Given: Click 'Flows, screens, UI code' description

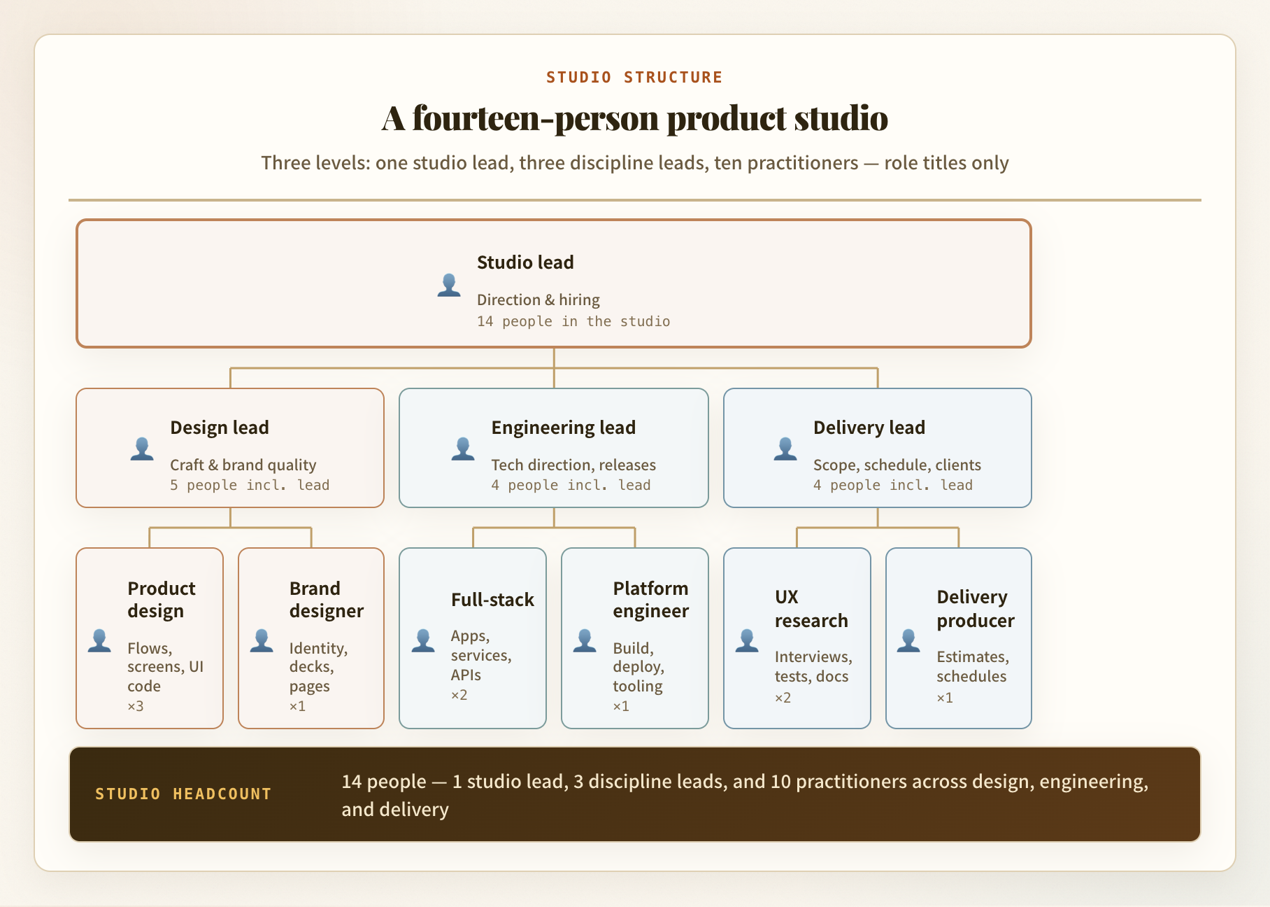Looking at the screenshot, I should (166, 667).
